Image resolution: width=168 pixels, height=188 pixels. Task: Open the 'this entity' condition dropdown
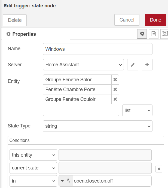pyautogui.click(x=33, y=155)
